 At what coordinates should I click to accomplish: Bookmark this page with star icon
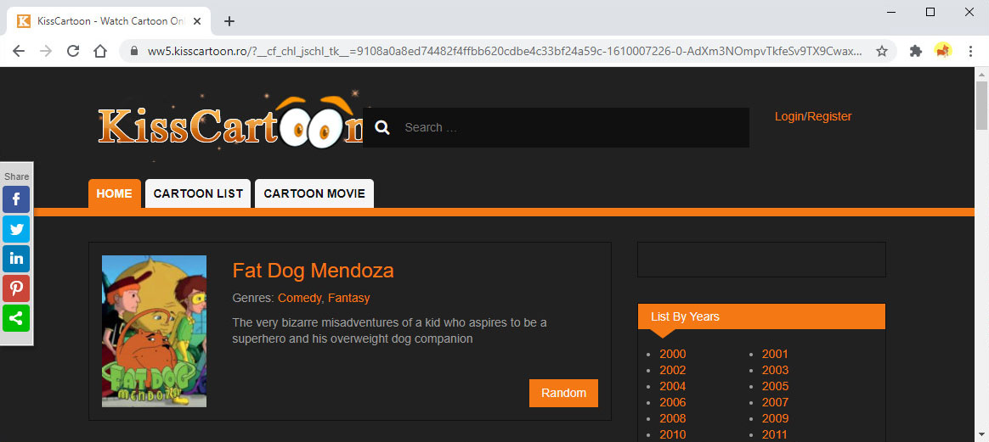point(882,51)
